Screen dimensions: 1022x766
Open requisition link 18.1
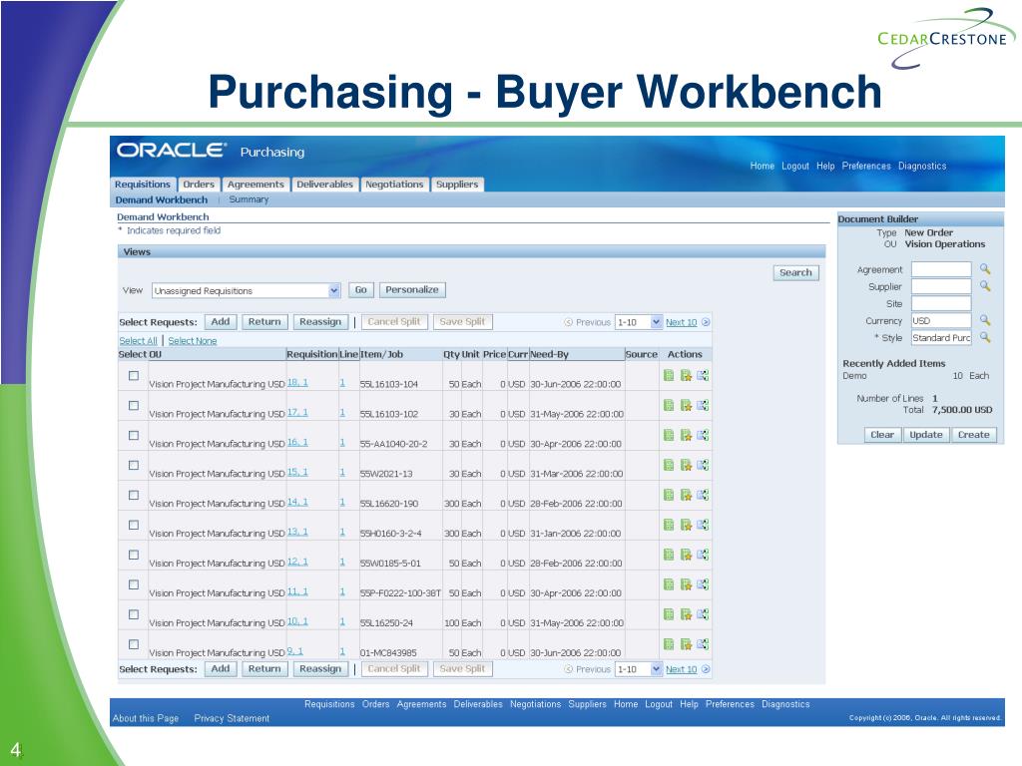pos(297,382)
